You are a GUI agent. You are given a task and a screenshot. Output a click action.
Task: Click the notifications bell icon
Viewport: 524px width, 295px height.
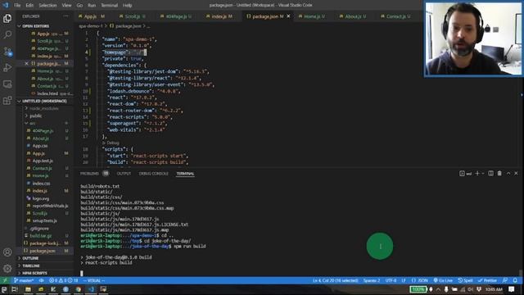(515, 280)
